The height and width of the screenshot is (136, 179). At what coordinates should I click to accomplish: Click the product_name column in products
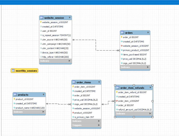(30, 108)
